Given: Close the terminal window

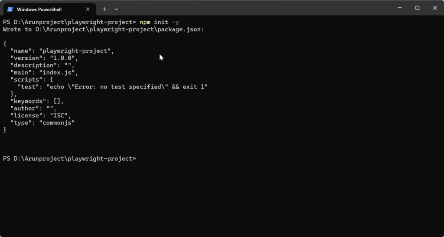Looking at the screenshot, I should tap(435, 8).
